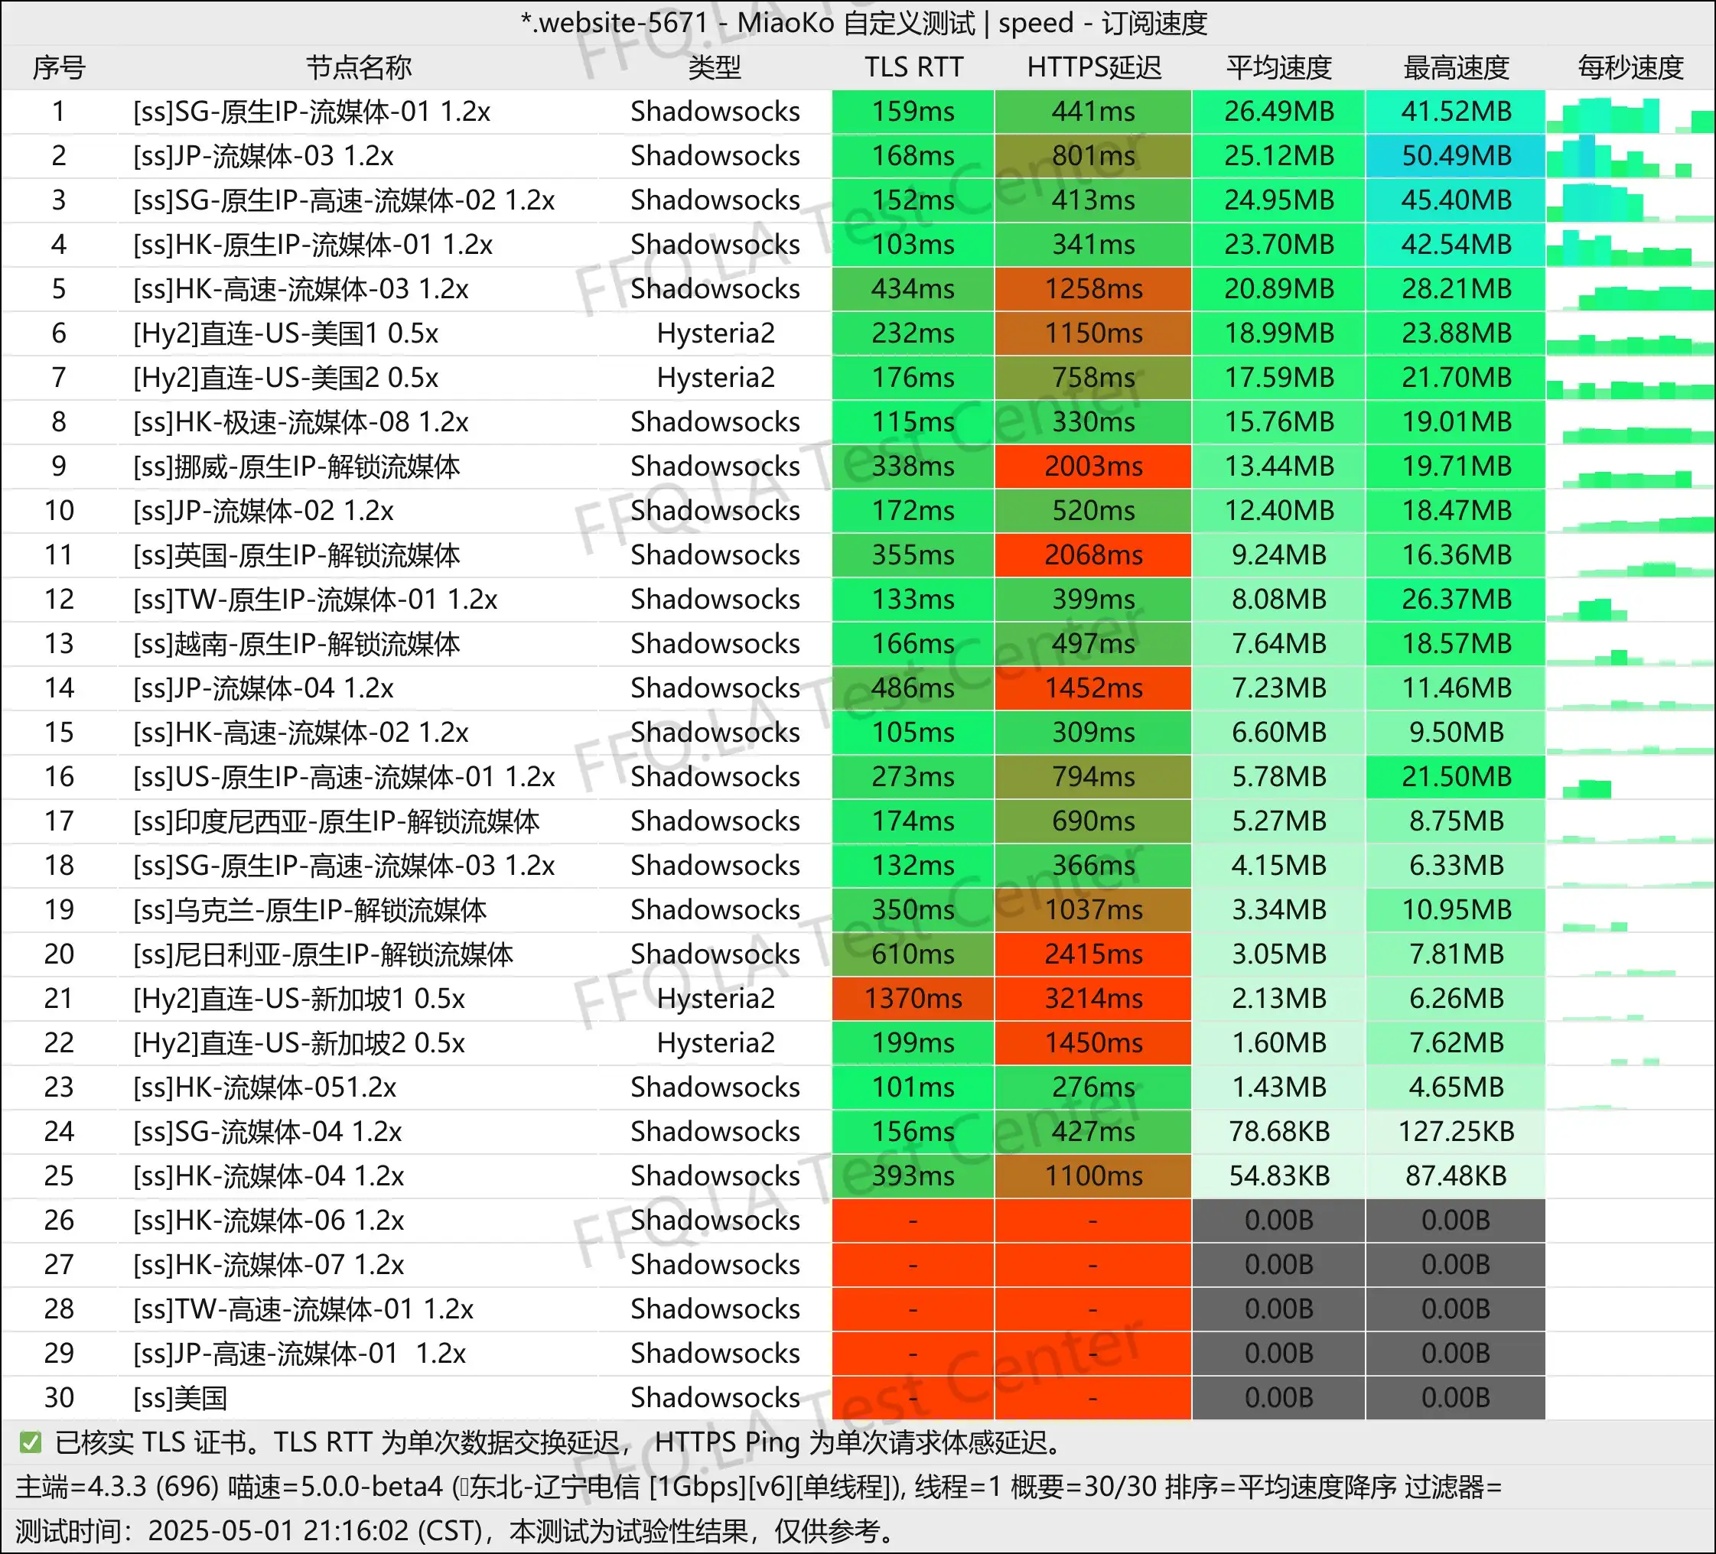The height and width of the screenshot is (1554, 1716).
Task: Select node [ss]US-原生IP-高速-流媒体-01 1.2x
Action: [344, 776]
